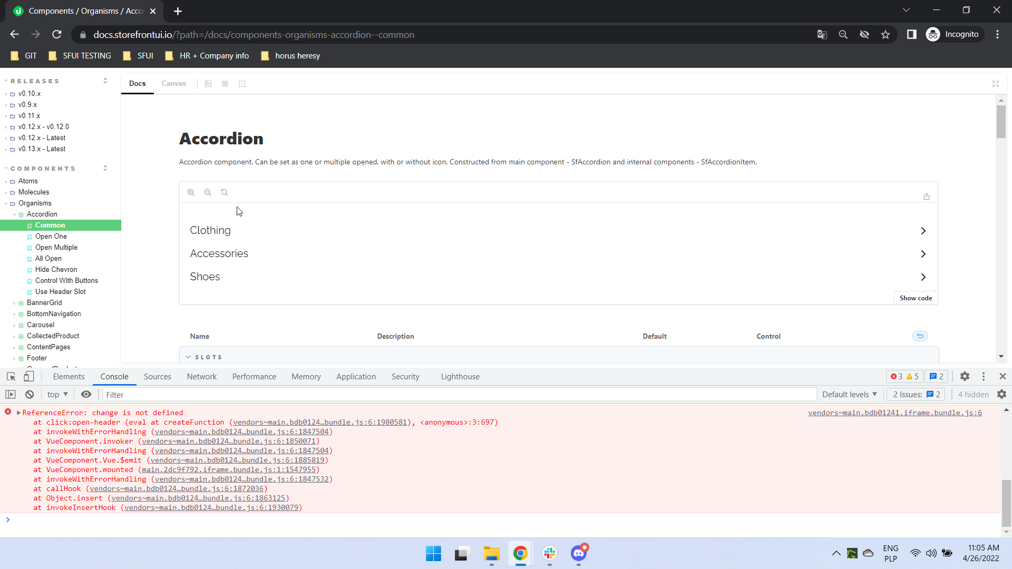This screenshot has width=1012, height=569.
Task: Open the DevTools settings gear
Action: tap(965, 376)
